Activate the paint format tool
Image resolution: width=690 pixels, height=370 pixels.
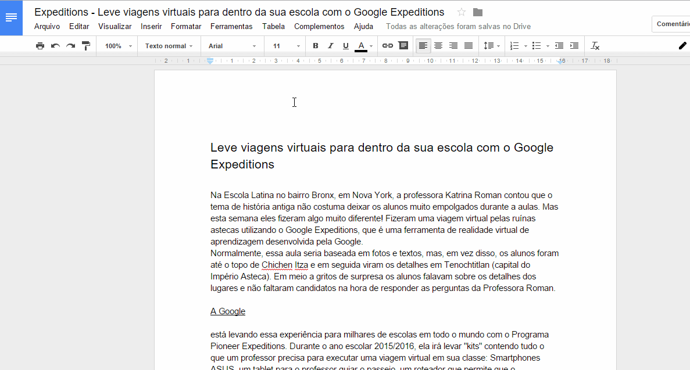pos(86,46)
